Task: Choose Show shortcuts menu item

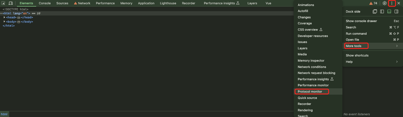Action: (x=372, y=55)
